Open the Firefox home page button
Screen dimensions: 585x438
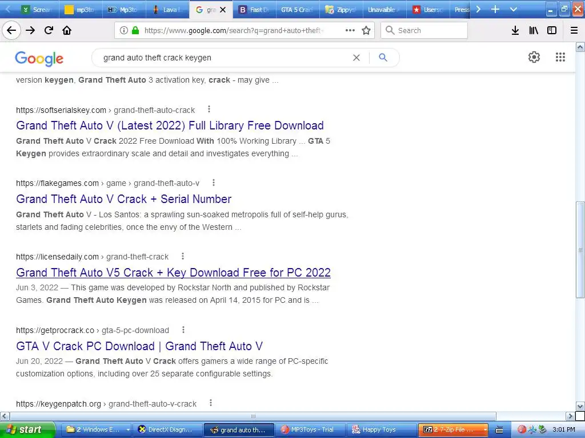point(67,31)
